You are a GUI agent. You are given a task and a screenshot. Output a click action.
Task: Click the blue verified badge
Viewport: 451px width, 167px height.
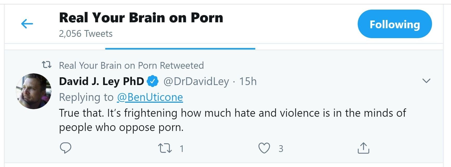pos(153,81)
